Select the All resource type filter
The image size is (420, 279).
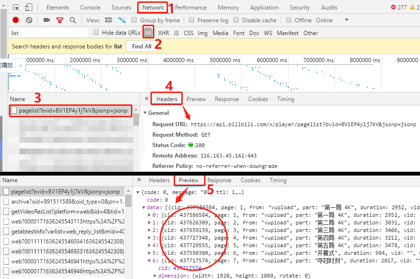pyautogui.click(x=148, y=33)
